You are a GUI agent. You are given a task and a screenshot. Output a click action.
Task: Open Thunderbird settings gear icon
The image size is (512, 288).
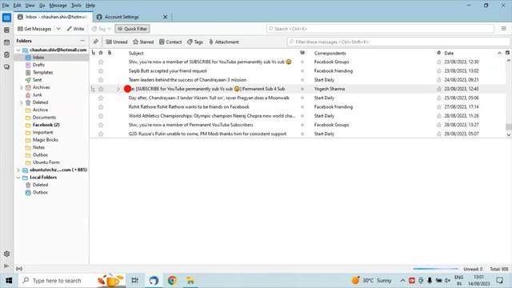click(x=6, y=254)
